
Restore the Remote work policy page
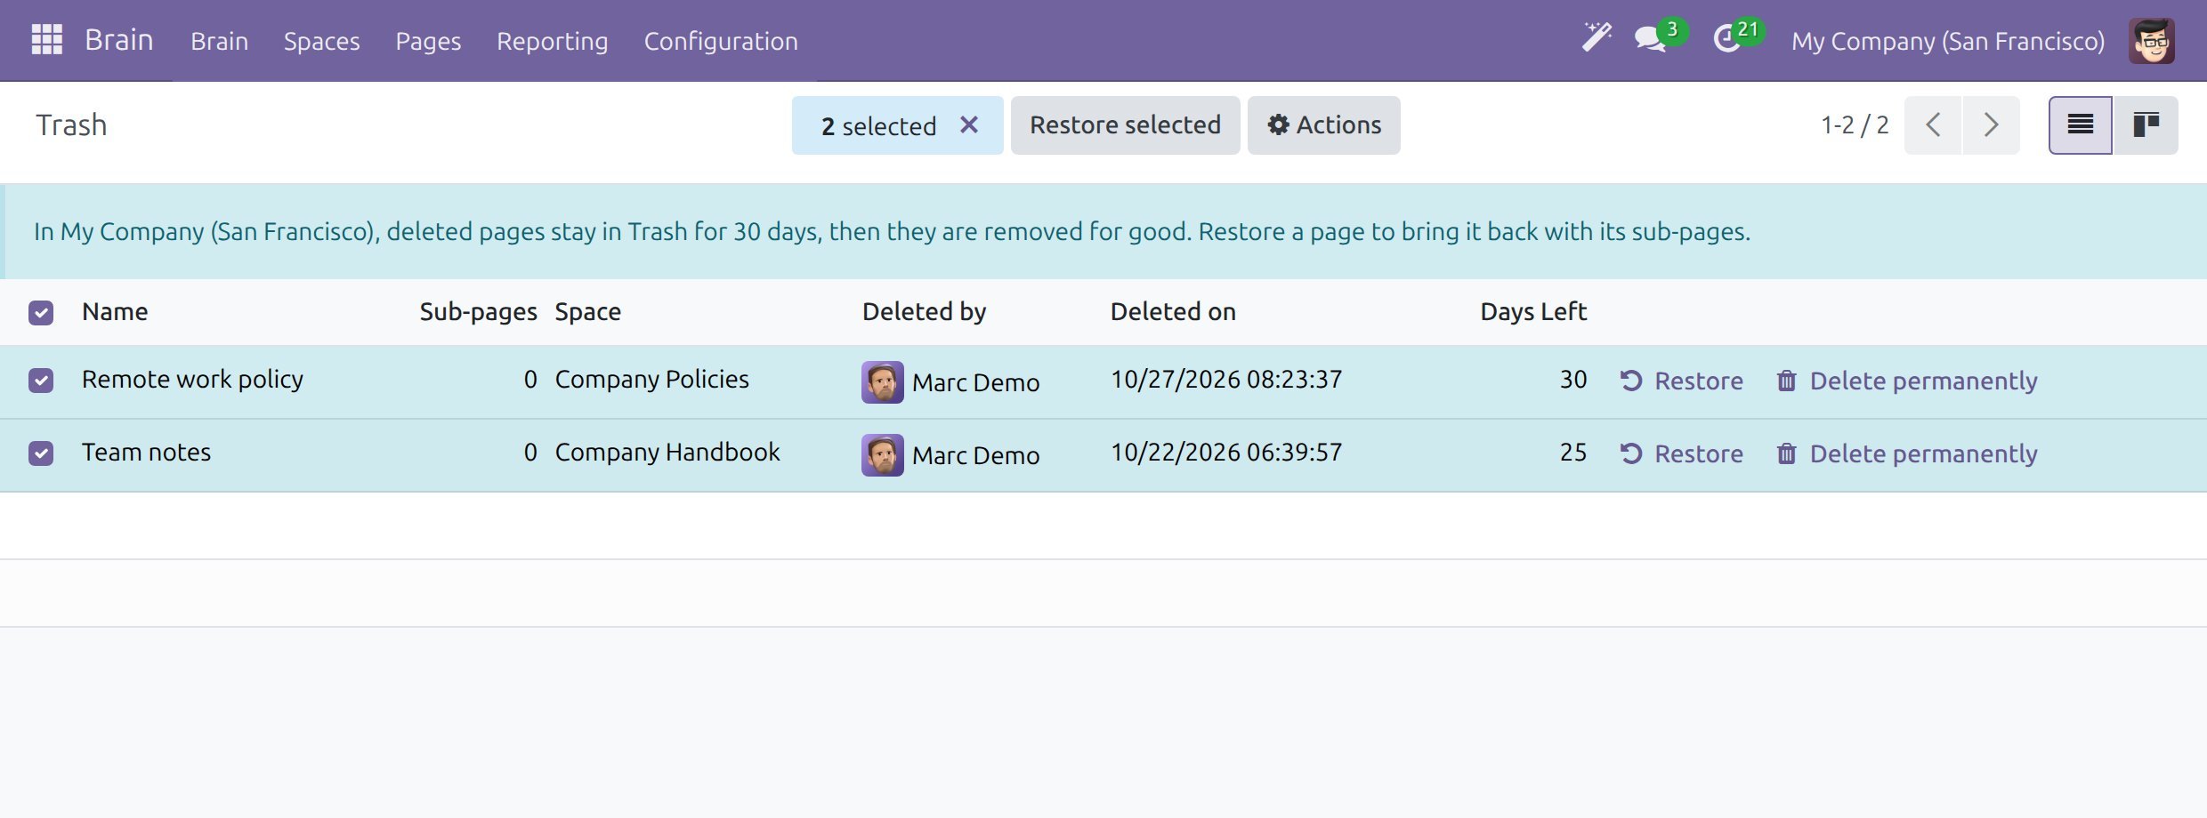(x=1681, y=381)
